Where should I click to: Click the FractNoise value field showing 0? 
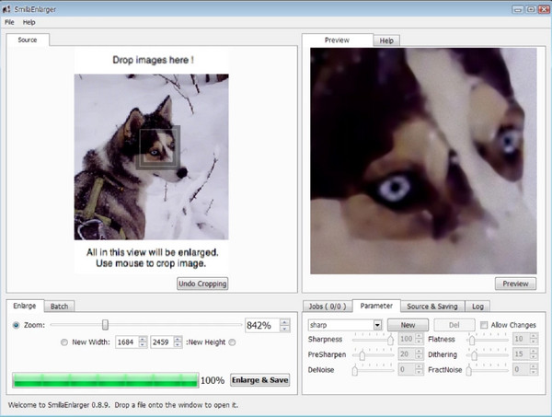[x=522, y=369]
